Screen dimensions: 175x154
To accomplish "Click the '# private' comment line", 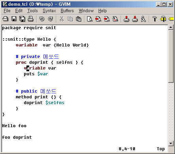I will click(37, 57).
